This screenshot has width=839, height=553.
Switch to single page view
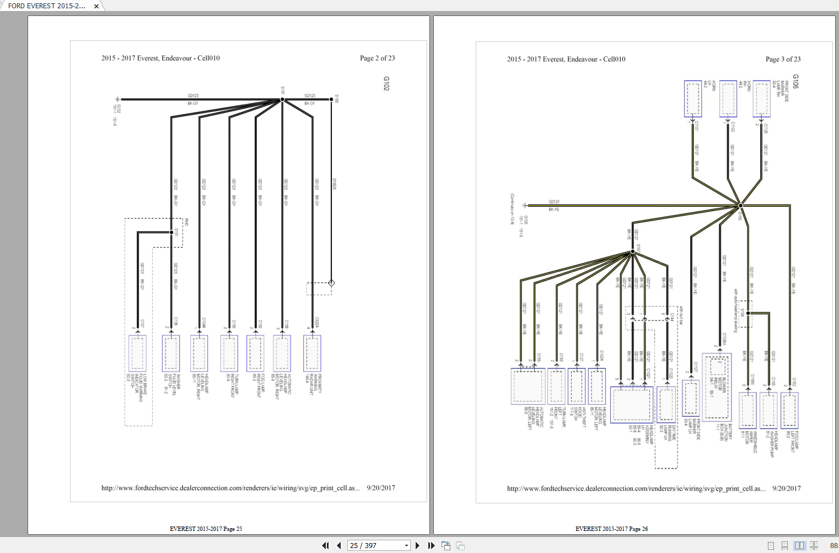pyautogui.click(x=771, y=545)
